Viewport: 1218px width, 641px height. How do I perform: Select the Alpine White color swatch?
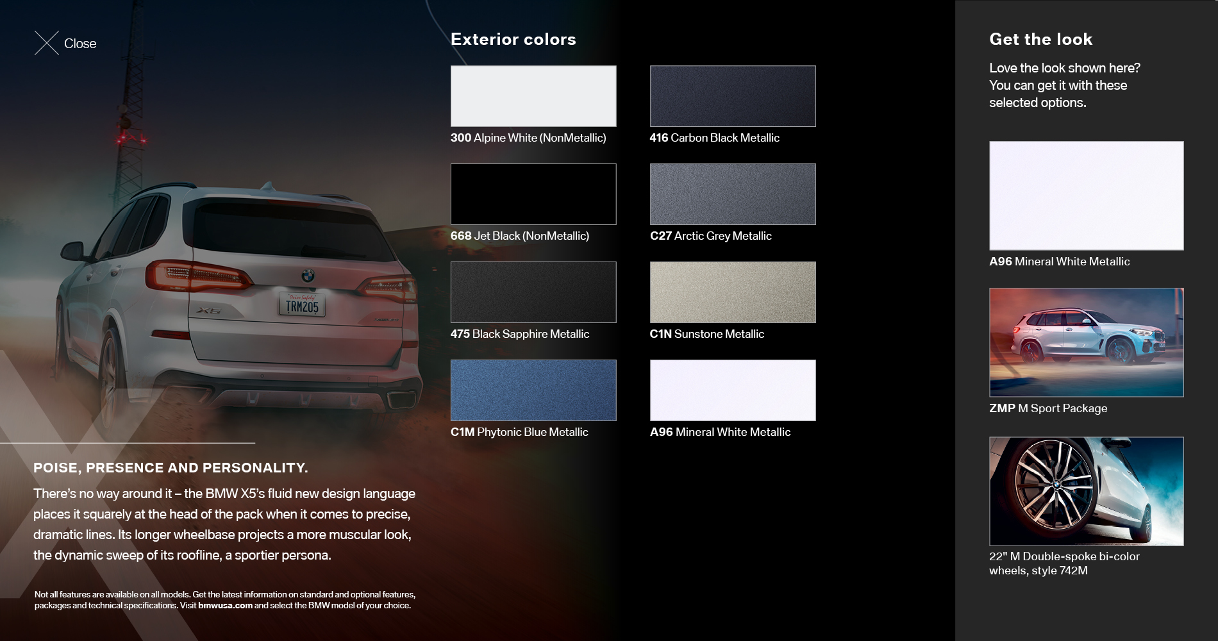click(x=533, y=96)
